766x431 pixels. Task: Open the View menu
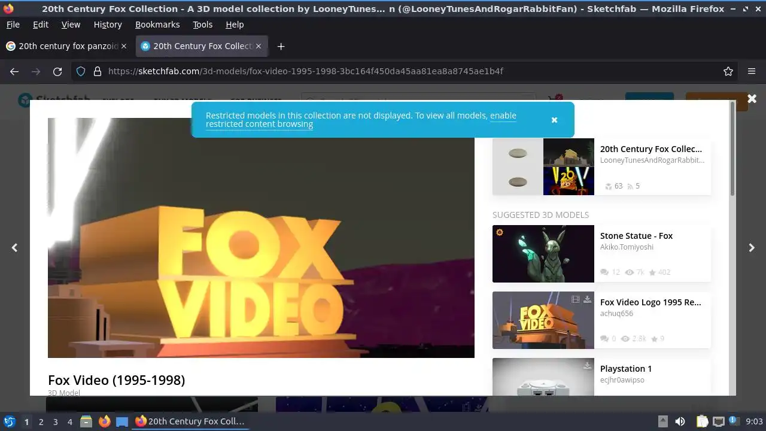pyautogui.click(x=71, y=25)
